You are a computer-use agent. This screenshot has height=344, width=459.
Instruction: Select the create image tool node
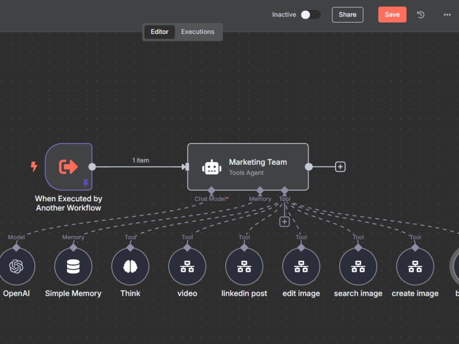pyautogui.click(x=415, y=266)
